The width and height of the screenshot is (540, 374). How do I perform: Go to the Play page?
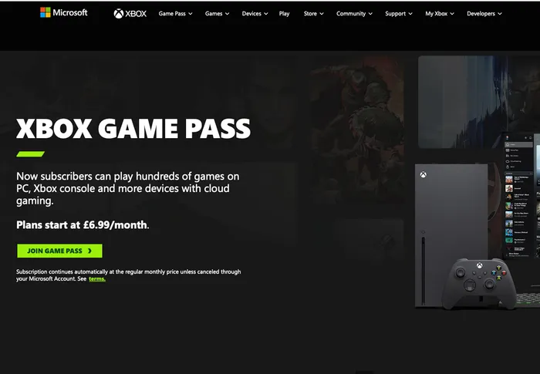pyautogui.click(x=284, y=14)
